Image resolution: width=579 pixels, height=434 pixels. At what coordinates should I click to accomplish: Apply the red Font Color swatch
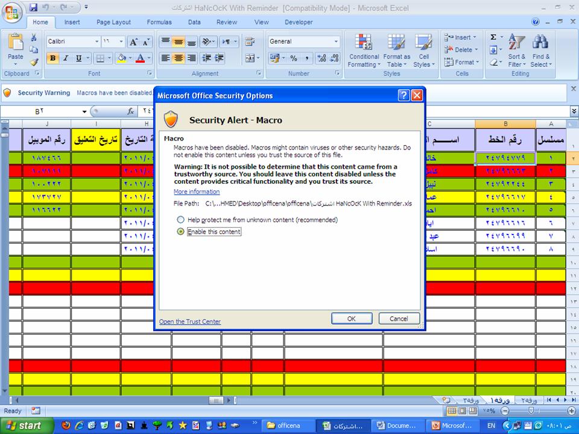click(141, 58)
